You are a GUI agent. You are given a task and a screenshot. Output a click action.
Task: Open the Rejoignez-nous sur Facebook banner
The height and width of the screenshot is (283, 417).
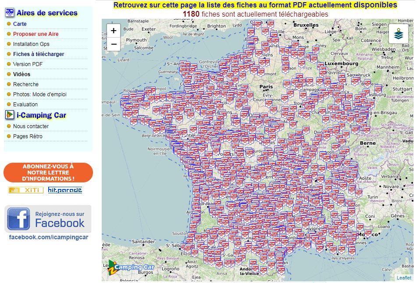coord(48,219)
